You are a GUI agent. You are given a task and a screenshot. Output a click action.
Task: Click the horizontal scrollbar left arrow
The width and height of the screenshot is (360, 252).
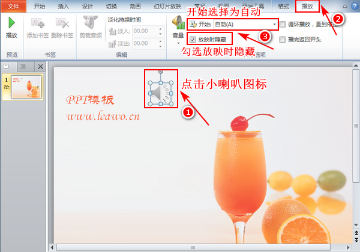(52, 248)
